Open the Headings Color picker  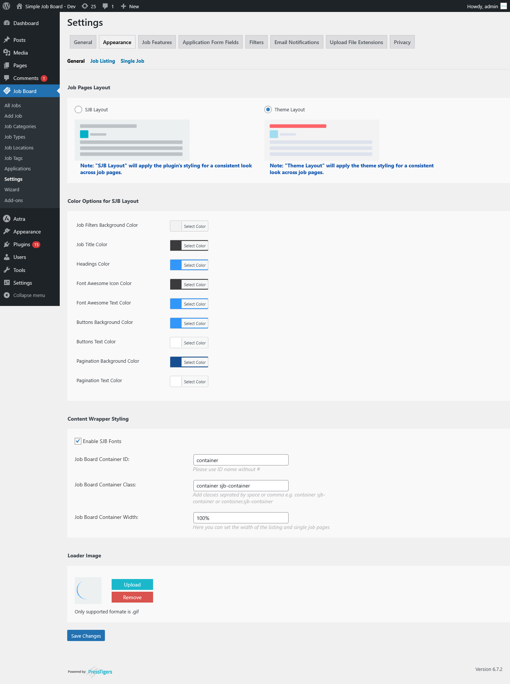click(189, 265)
